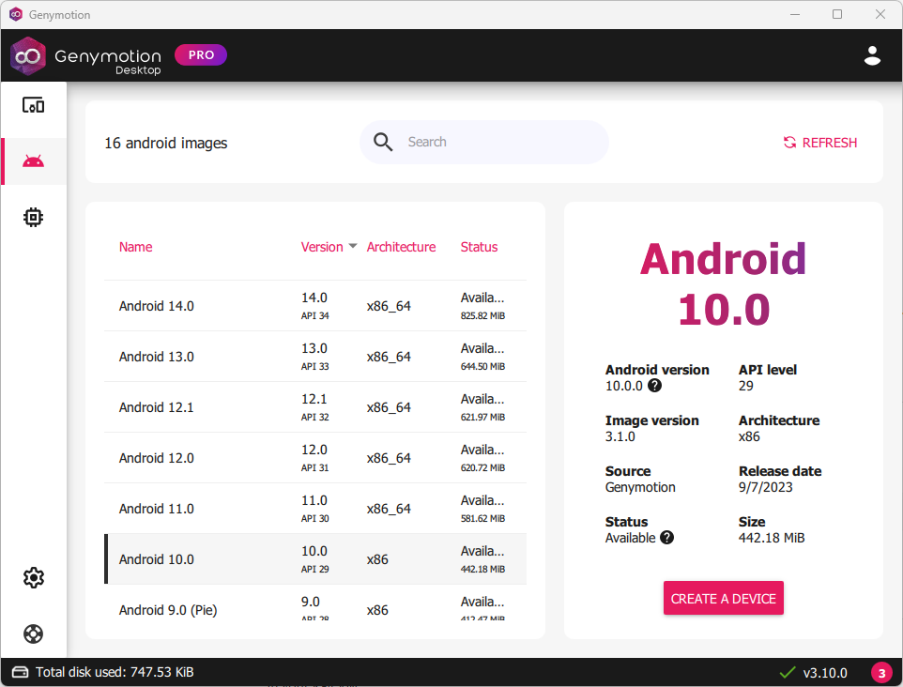Click the disk usage drive icon
The width and height of the screenshot is (903, 687).
click(20, 672)
